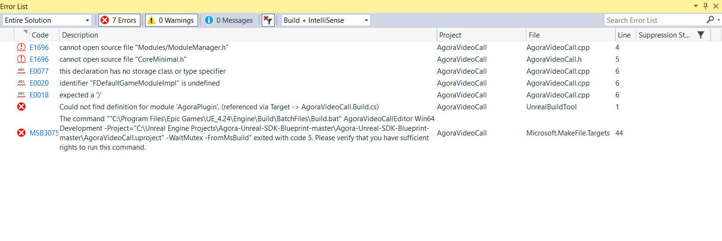Click Microsoft.MakeFile.Targets file cell
Viewport: 722px width, 241px height.
(568, 133)
